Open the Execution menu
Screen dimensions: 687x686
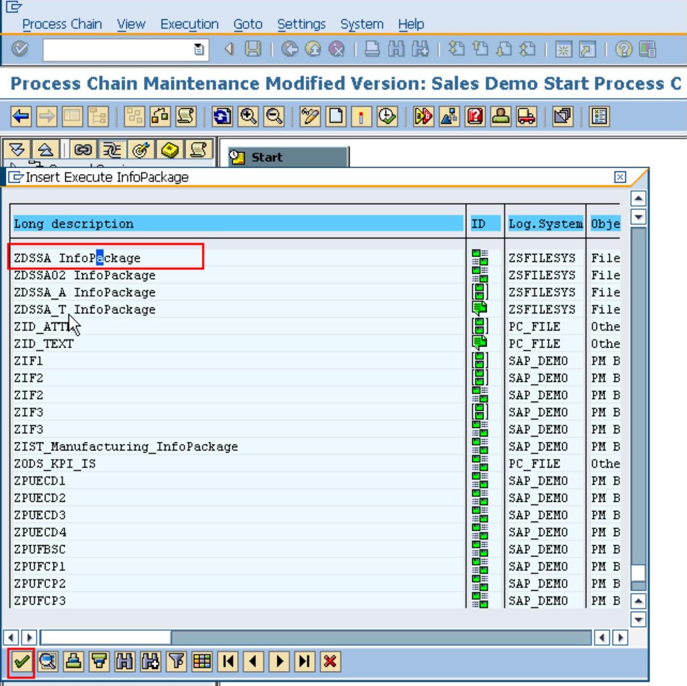(x=189, y=24)
